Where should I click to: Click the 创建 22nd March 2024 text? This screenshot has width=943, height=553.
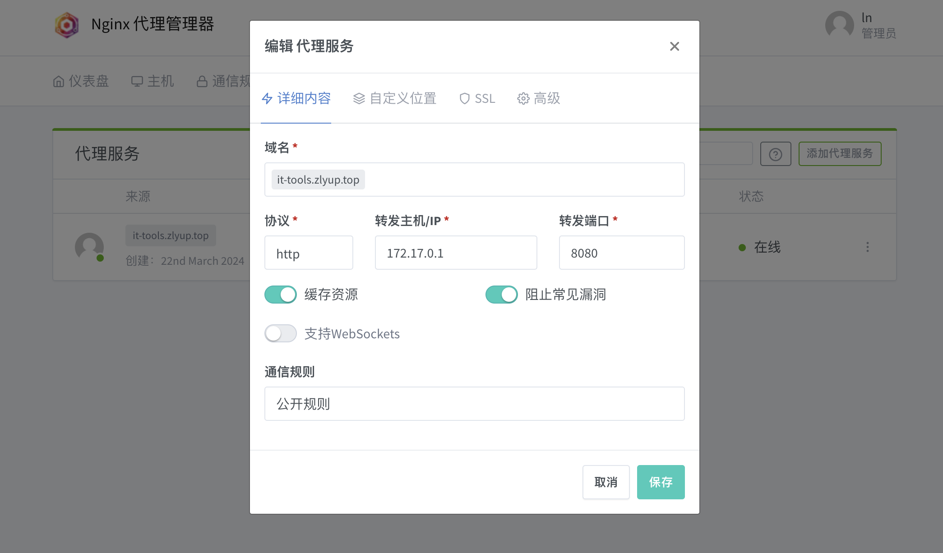185,261
